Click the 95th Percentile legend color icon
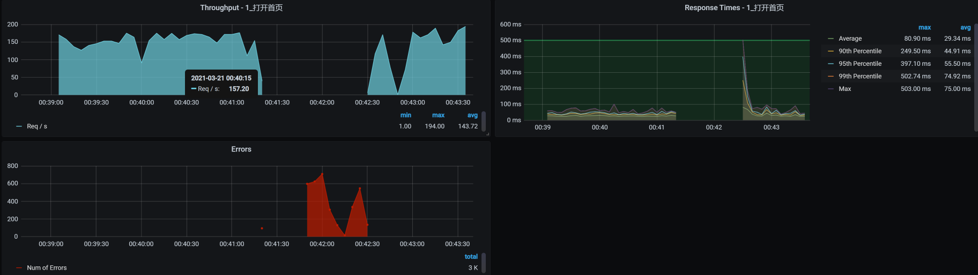 (x=831, y=64)
